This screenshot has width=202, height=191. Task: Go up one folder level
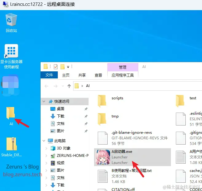[x=69, y=86]
